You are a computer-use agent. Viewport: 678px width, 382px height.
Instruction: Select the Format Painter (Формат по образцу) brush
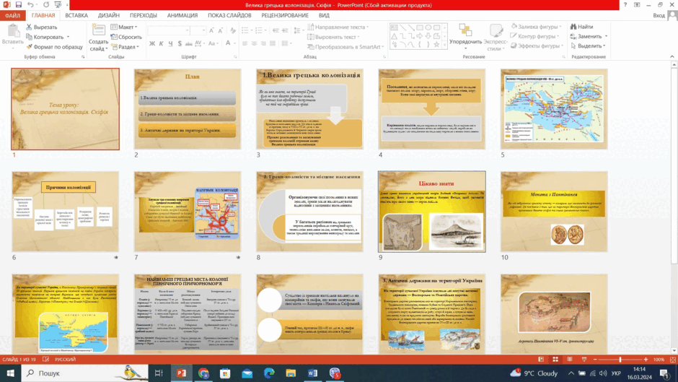29,47
